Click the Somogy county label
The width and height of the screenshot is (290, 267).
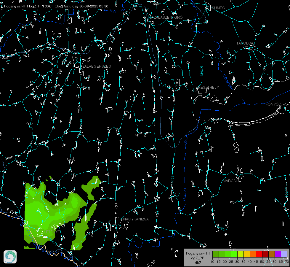coord(185,195)
